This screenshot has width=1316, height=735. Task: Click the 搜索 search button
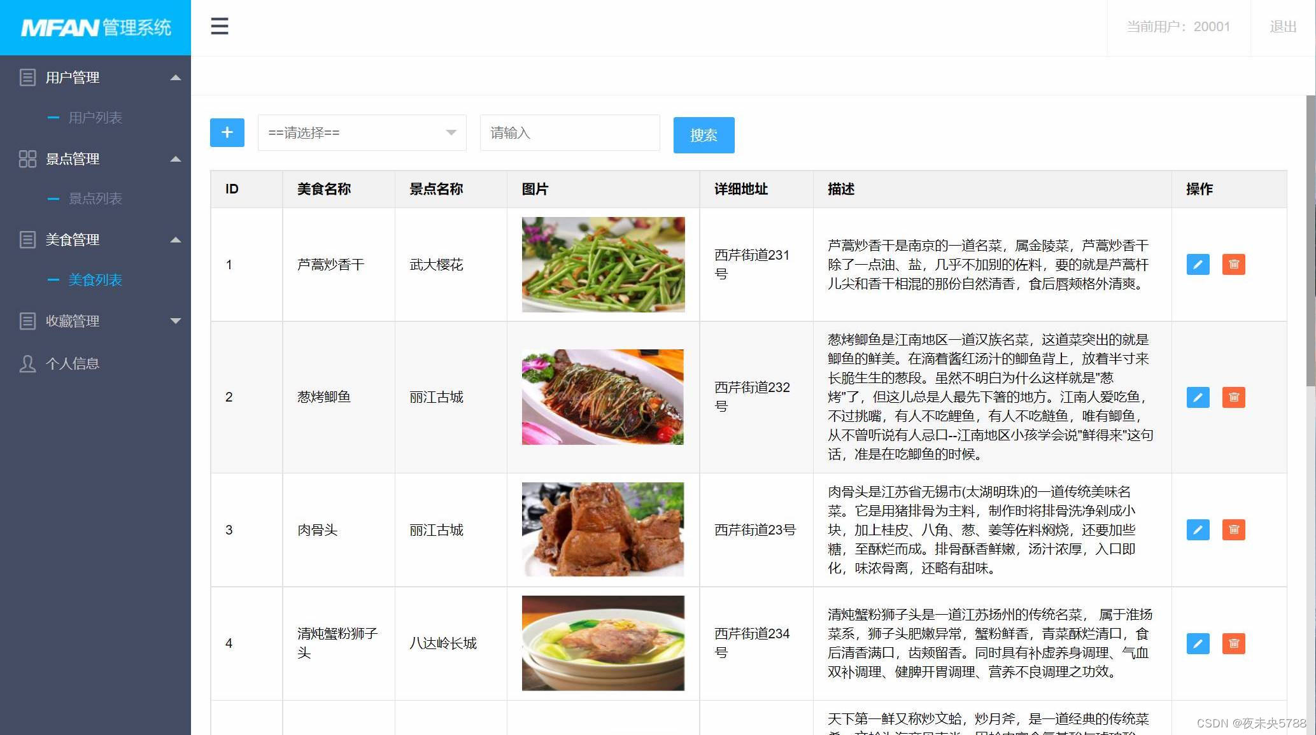(704, 135)
